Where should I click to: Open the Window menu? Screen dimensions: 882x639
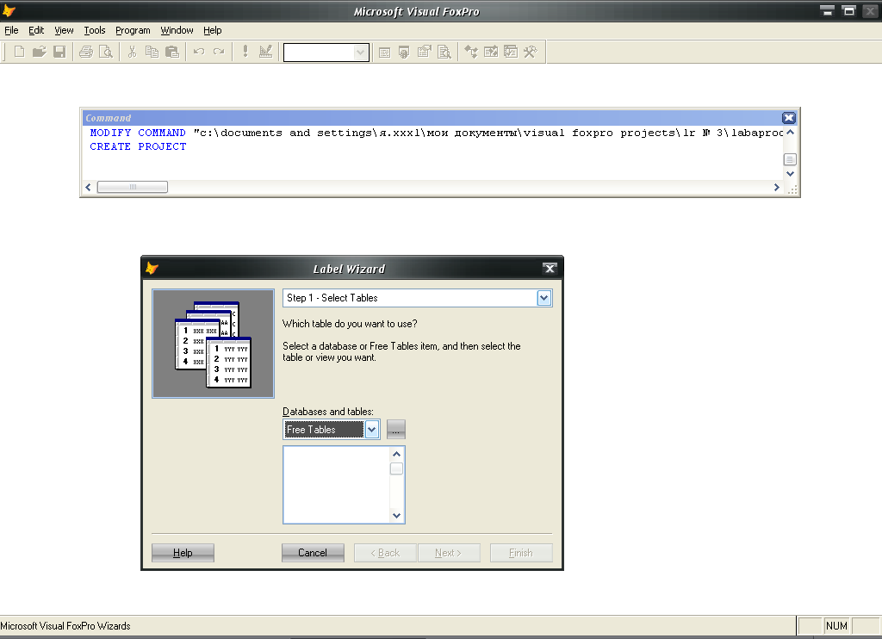(x=177, y=30)
